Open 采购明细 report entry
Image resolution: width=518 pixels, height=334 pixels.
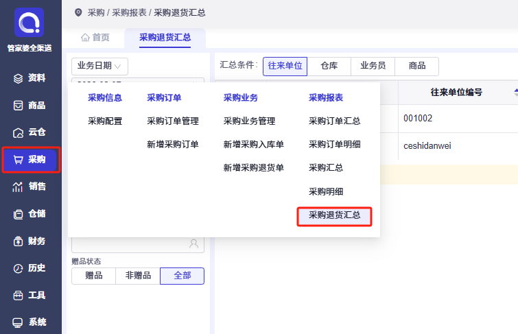click(326, 191)
